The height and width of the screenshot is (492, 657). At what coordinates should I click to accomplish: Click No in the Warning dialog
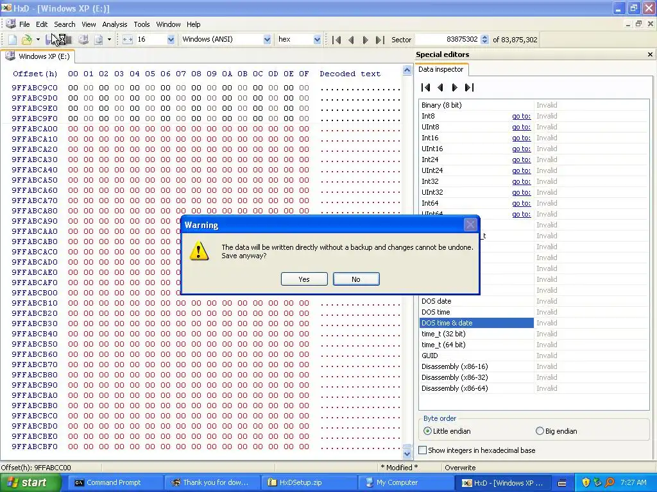[356, 279]
